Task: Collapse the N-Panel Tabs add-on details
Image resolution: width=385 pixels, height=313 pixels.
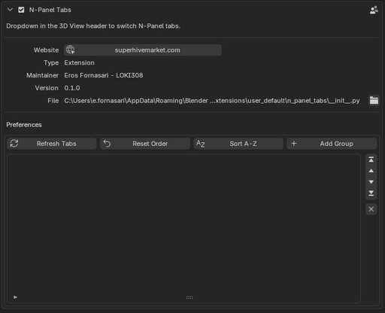Action: [x=10, y=10]
